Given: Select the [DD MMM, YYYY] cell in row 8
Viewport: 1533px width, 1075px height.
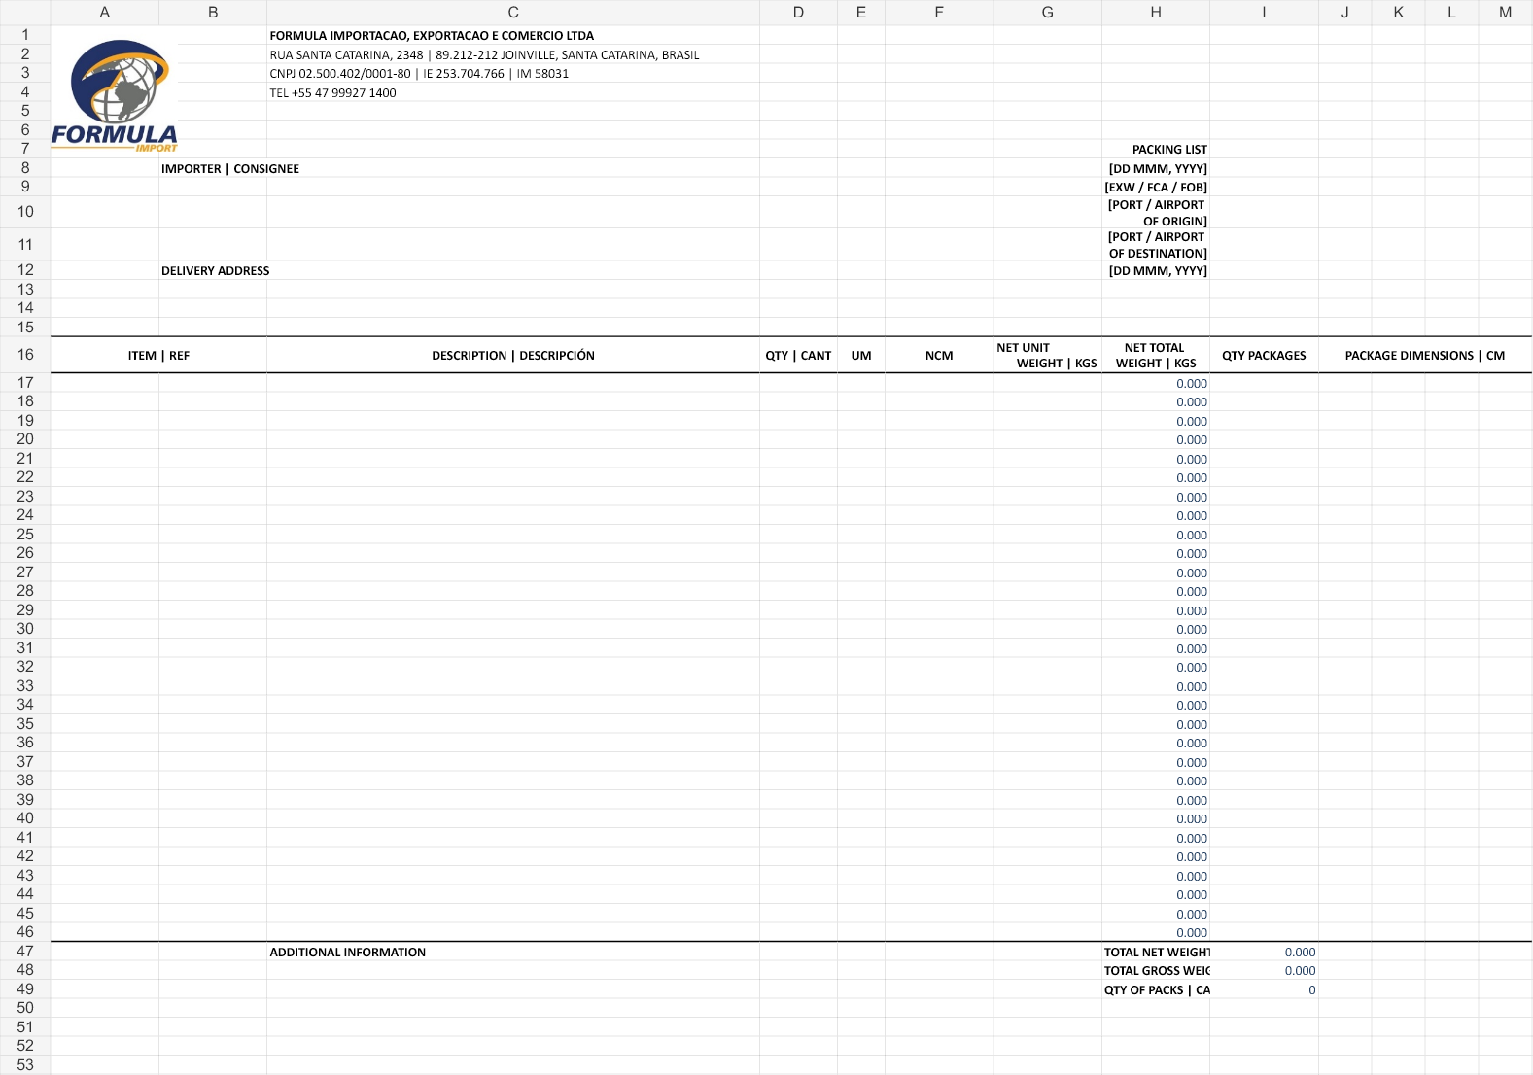Looking at the screenshot, I should click(x=1158, y=169).
